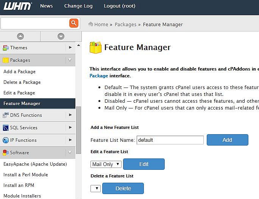Click the blue Delete button

pyautogui.click(x=123, y=188)
